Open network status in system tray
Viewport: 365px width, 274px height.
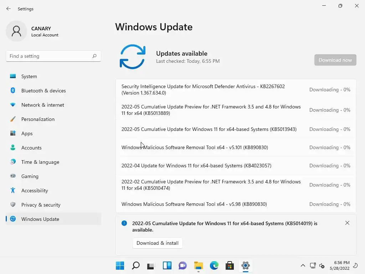click(x=313, y=265)
